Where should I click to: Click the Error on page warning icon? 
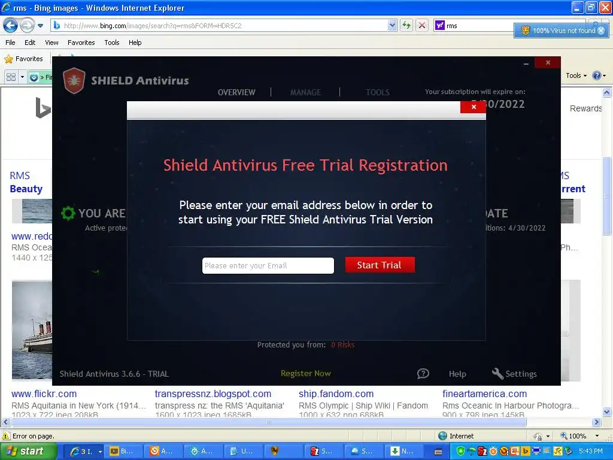[x=6, y=436]
